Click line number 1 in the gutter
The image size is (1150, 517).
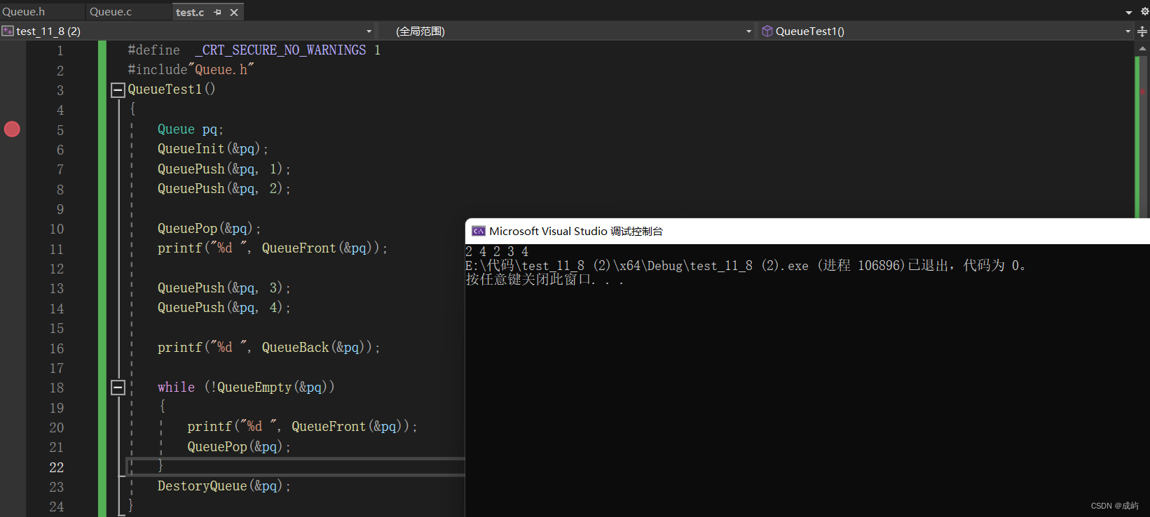coord(60,50)
